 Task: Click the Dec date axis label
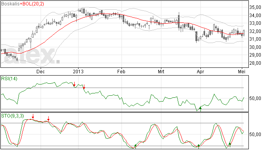click(x=41, y=71)
